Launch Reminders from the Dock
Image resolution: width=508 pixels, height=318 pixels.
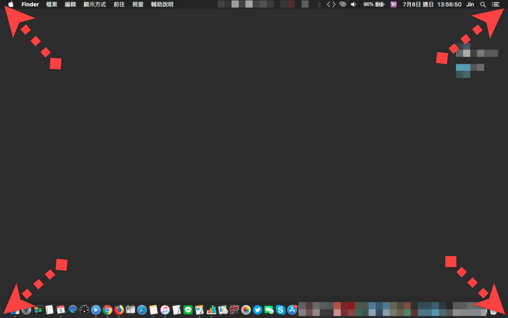(50, 310)
